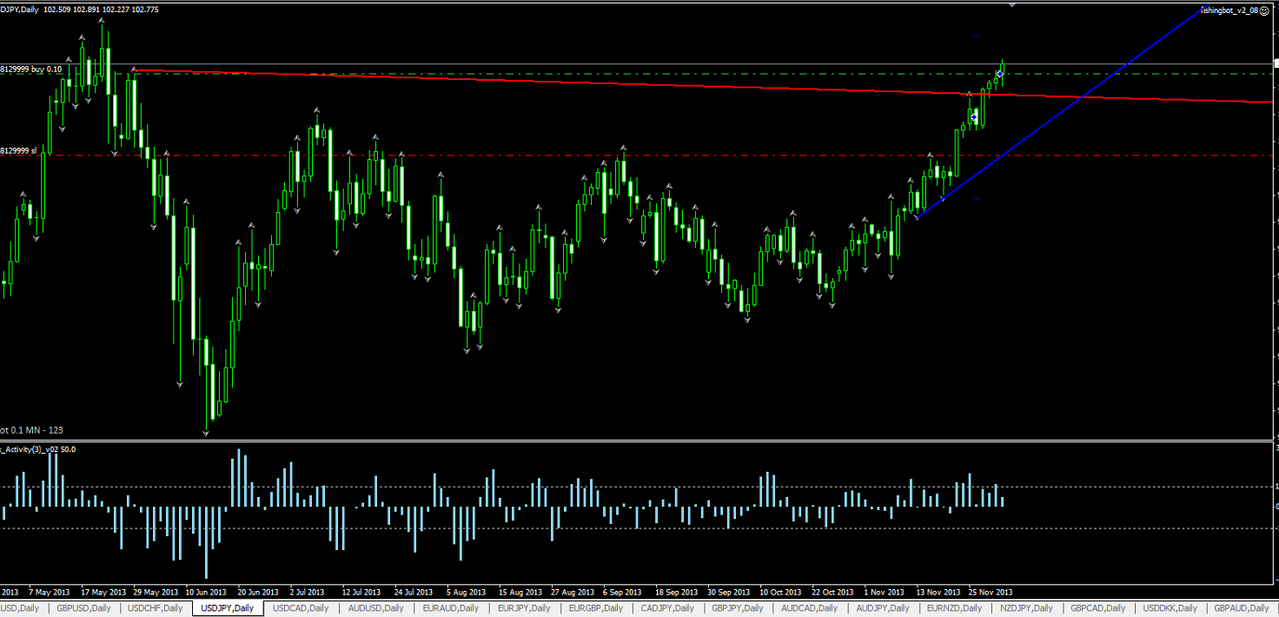The image size is (1279, 617).
Task: Click the '25 Nov 2013' date label
Action: click(991, 591)
